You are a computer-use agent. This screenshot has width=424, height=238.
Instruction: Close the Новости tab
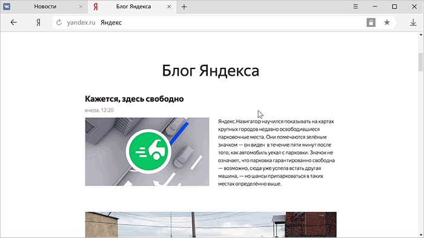81,7
